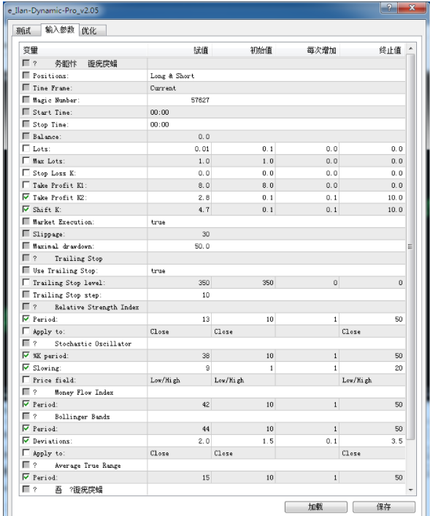Open the Use Trailing Stop true value

(158, 271)
